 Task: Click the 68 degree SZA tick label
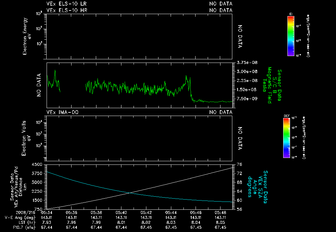point(239,183)
